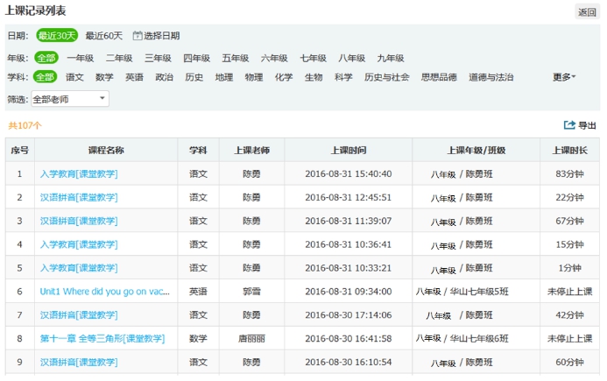Click teacher name 郭雪
The height and width of the screenshot is (381, 607).
point(251,292)
